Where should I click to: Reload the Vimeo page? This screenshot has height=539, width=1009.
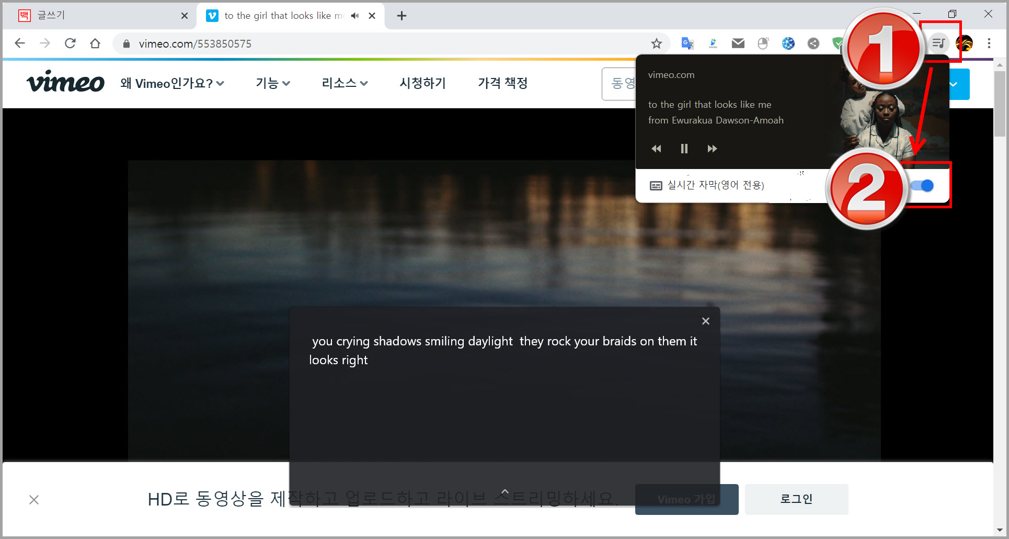[70, 43]
